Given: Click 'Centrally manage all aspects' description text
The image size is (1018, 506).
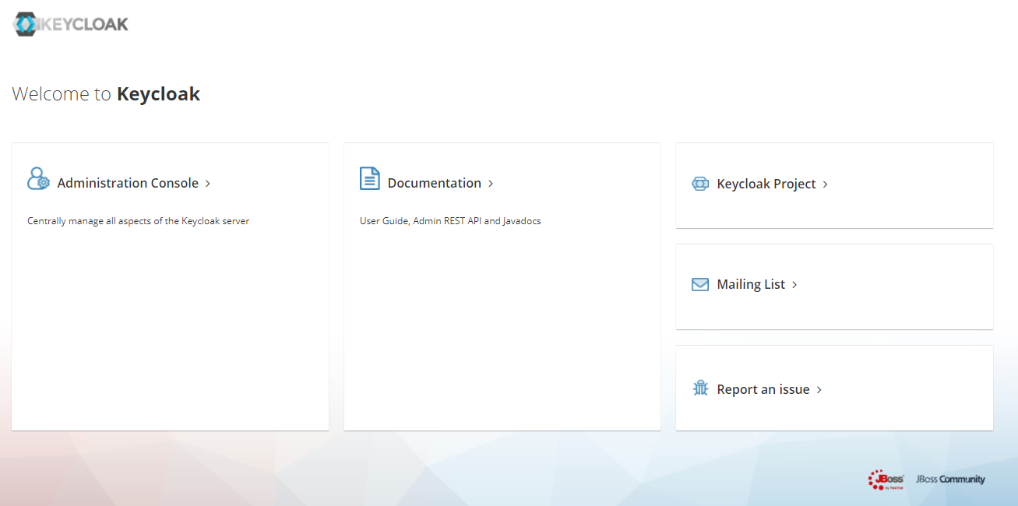Looking at the screenshot, I should (x=138, y=221).
